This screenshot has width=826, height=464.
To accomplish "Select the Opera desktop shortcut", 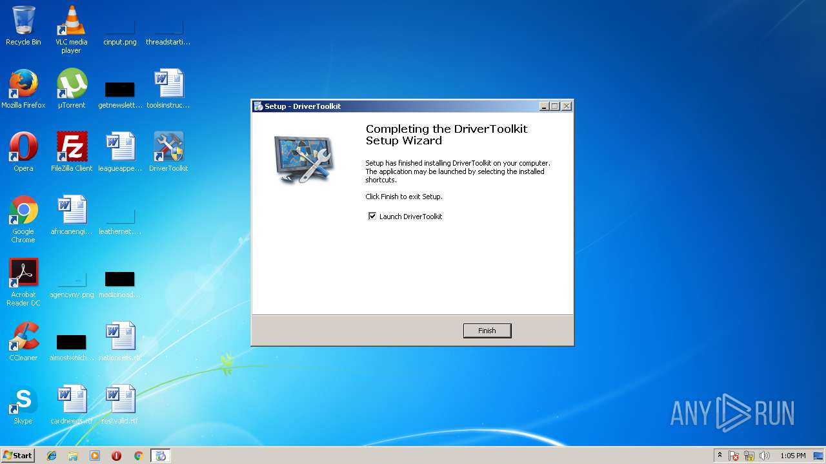I will click(23, 152).
